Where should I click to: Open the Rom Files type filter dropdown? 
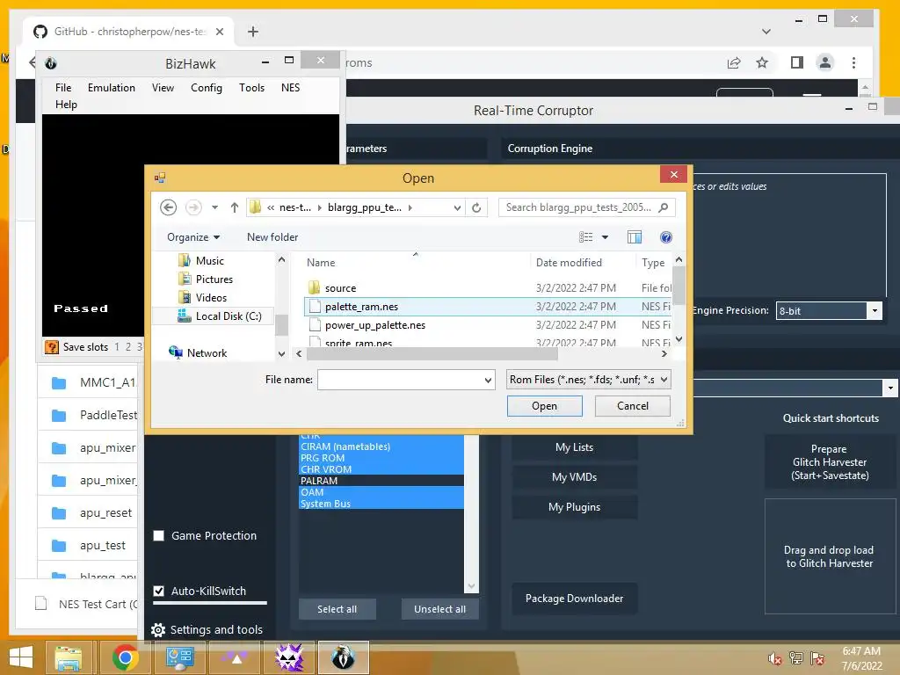click(664, 380)
